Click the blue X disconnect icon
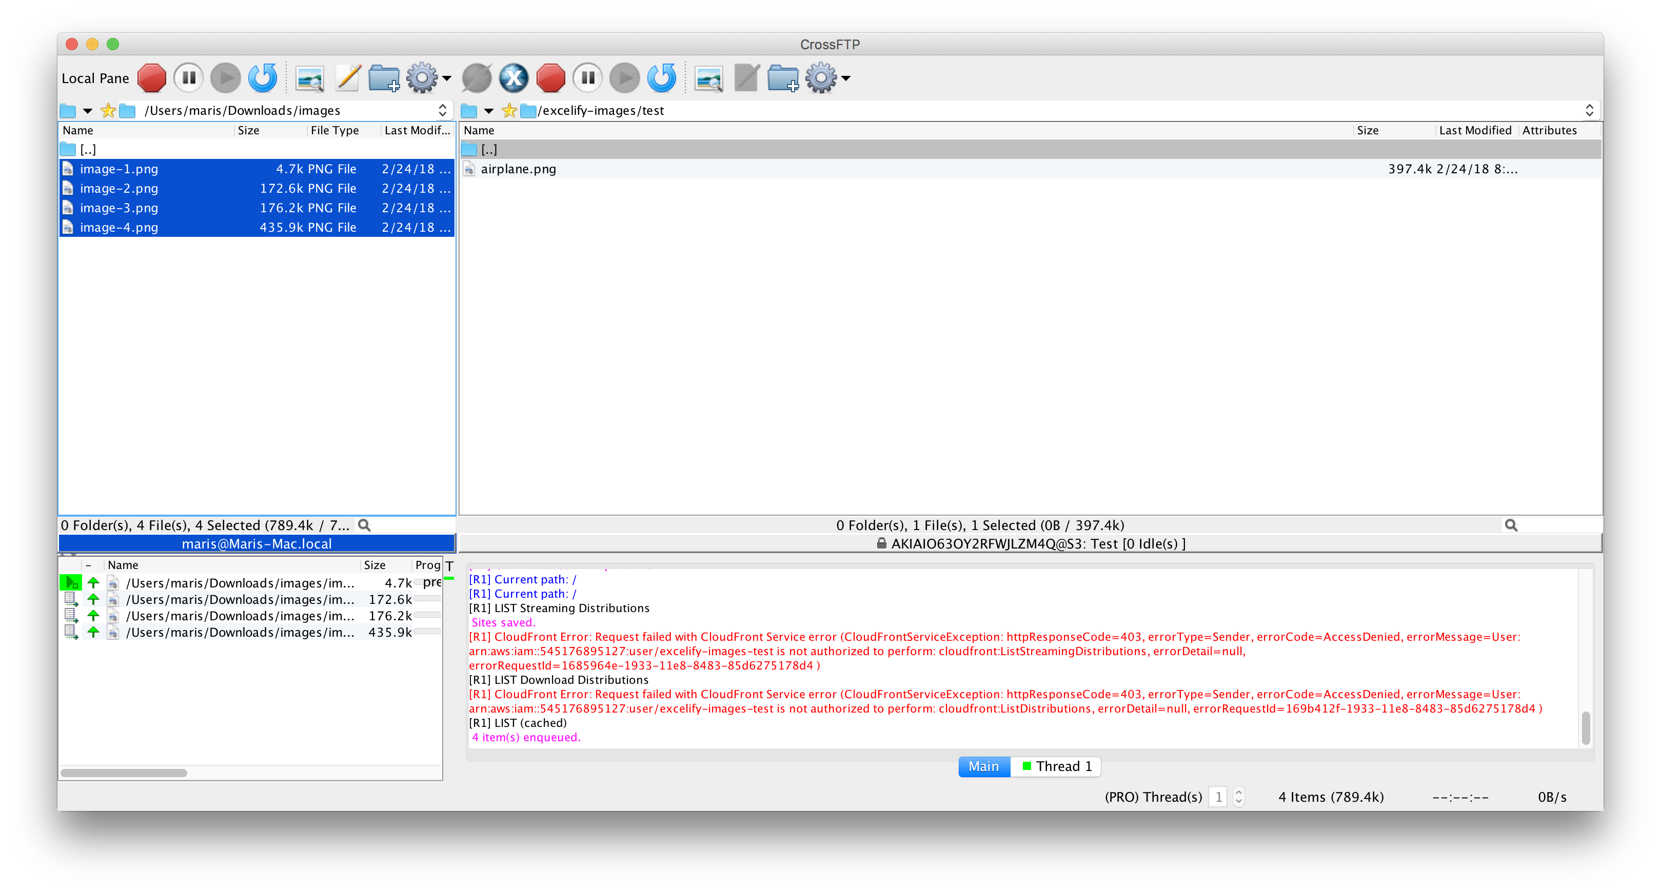 (514, 78)
